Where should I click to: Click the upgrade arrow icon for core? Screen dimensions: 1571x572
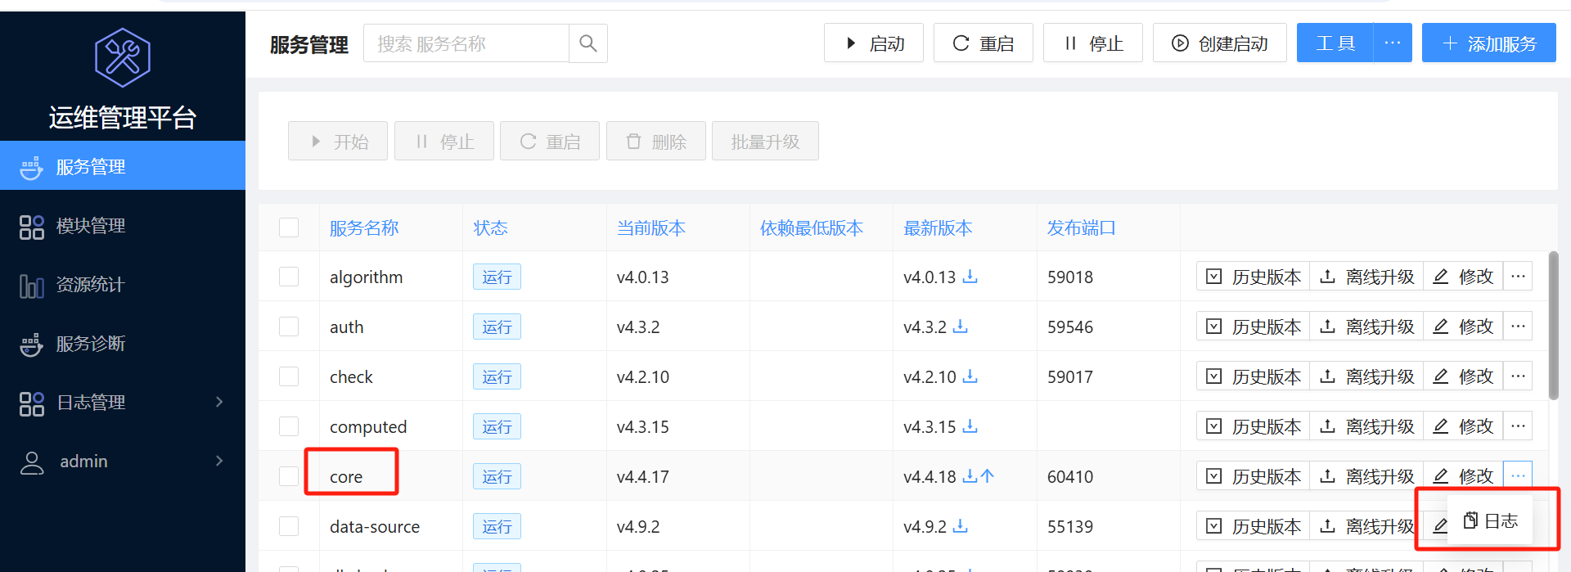[x=988, y=475]
